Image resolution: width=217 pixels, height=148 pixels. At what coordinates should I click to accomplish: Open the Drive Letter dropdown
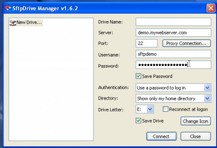[x=150, y=109]
